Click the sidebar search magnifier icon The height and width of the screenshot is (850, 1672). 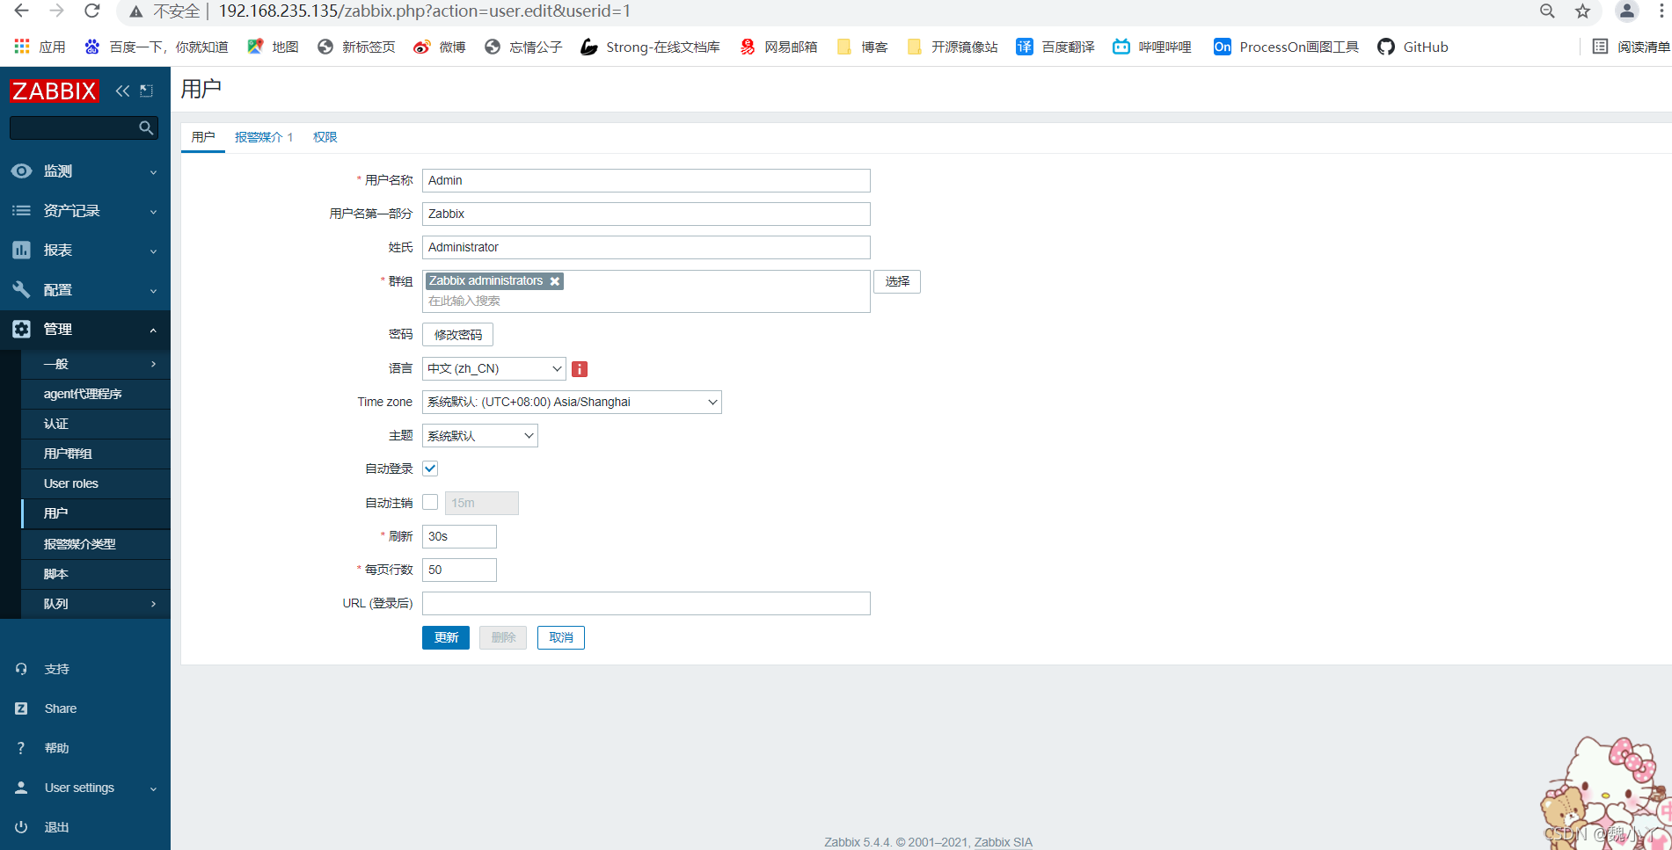(x=146, y=128)
